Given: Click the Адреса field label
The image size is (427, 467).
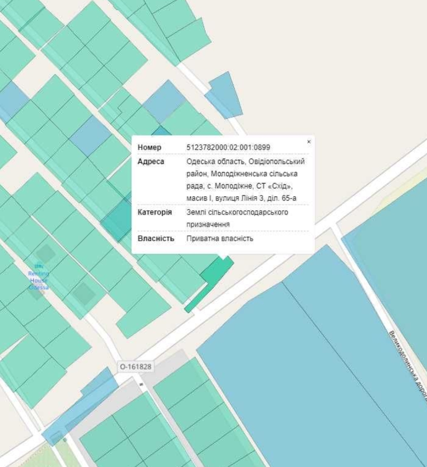Looking at the screenshot, I should click(x=151, y=161).
